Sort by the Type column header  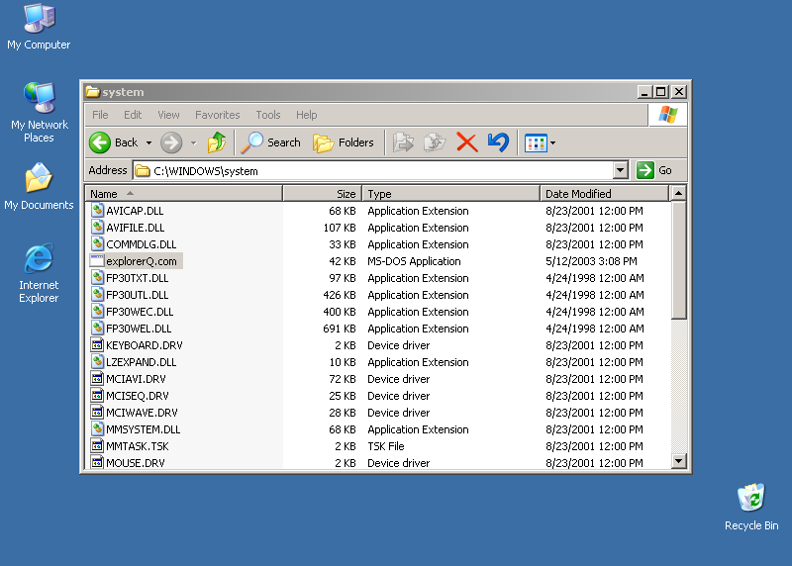(x=451, y=193)
